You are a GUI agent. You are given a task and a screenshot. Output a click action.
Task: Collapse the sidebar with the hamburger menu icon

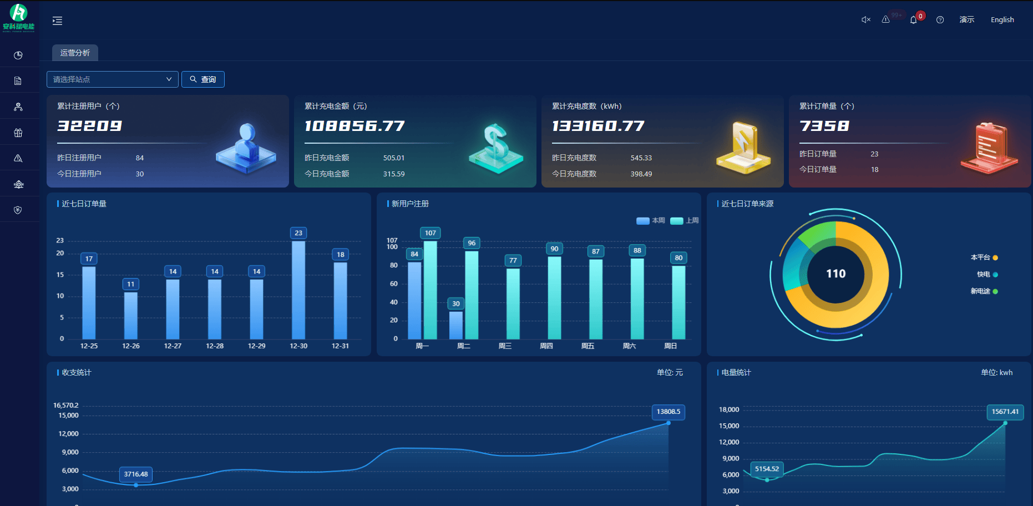[57, 21]
